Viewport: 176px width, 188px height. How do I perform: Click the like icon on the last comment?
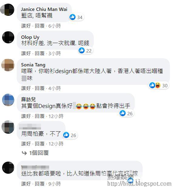tap(130, 180)
